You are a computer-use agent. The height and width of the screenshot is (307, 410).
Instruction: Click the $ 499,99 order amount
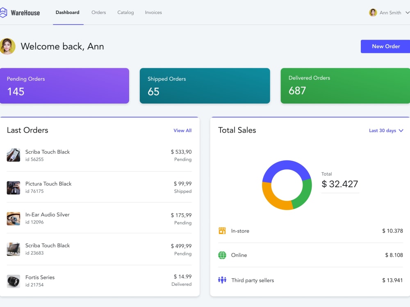pos(181,246)
